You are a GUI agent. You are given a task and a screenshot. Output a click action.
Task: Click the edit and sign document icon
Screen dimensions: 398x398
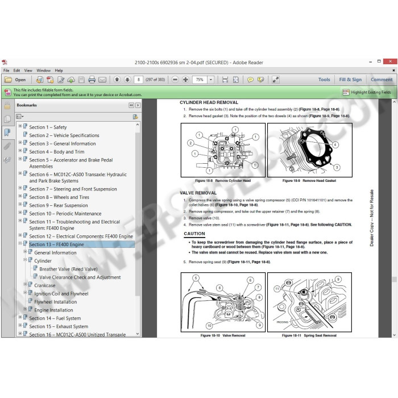(61, 80)
